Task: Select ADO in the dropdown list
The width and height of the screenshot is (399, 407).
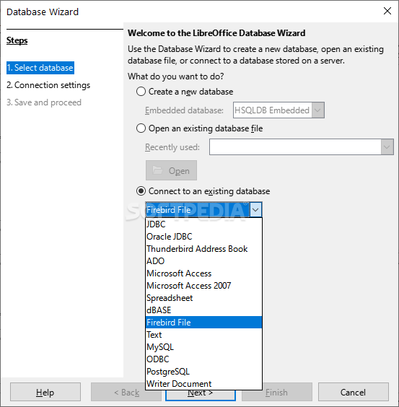Action: coord(203,261)
